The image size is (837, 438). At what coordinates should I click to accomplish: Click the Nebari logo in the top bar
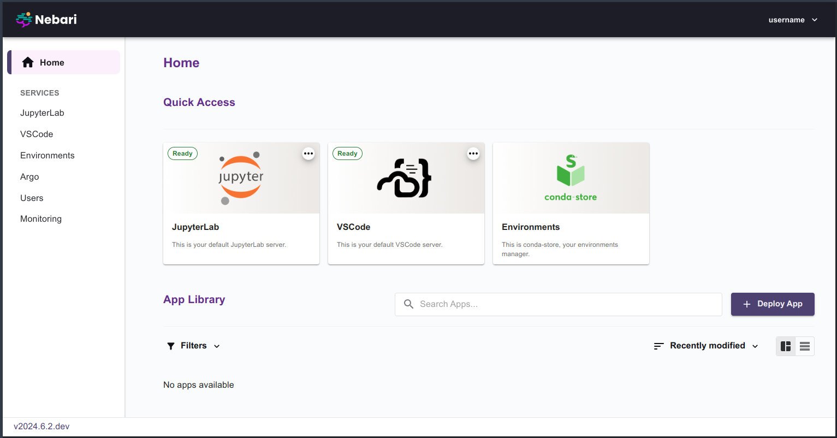[x=46, y=20]
